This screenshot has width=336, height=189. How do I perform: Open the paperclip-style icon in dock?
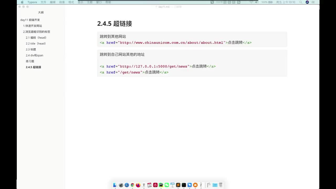coord(201,185)
